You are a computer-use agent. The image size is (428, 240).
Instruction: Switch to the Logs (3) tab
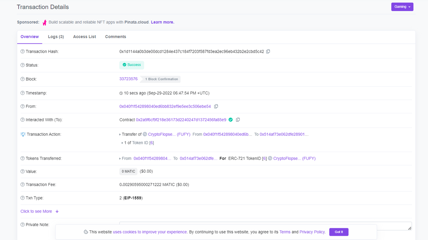coord(56,37)
